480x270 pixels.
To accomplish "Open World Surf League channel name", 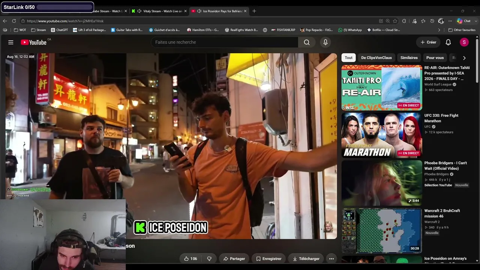I will [x=438, y=84].
